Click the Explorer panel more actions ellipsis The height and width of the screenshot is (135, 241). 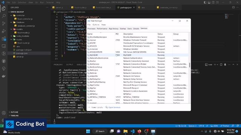(47, 7)
